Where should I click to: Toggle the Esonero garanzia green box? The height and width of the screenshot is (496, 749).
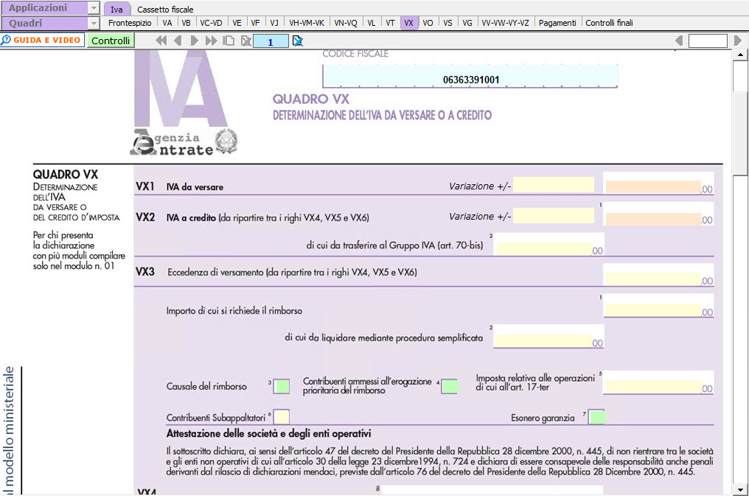pos(597,416)
